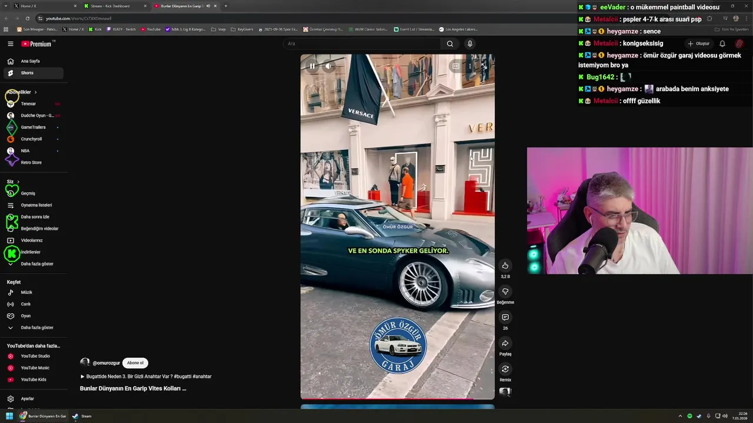The width and height of the screenshot is (753, 423).
Task: Remix this Short
Action: coord(505,369)
